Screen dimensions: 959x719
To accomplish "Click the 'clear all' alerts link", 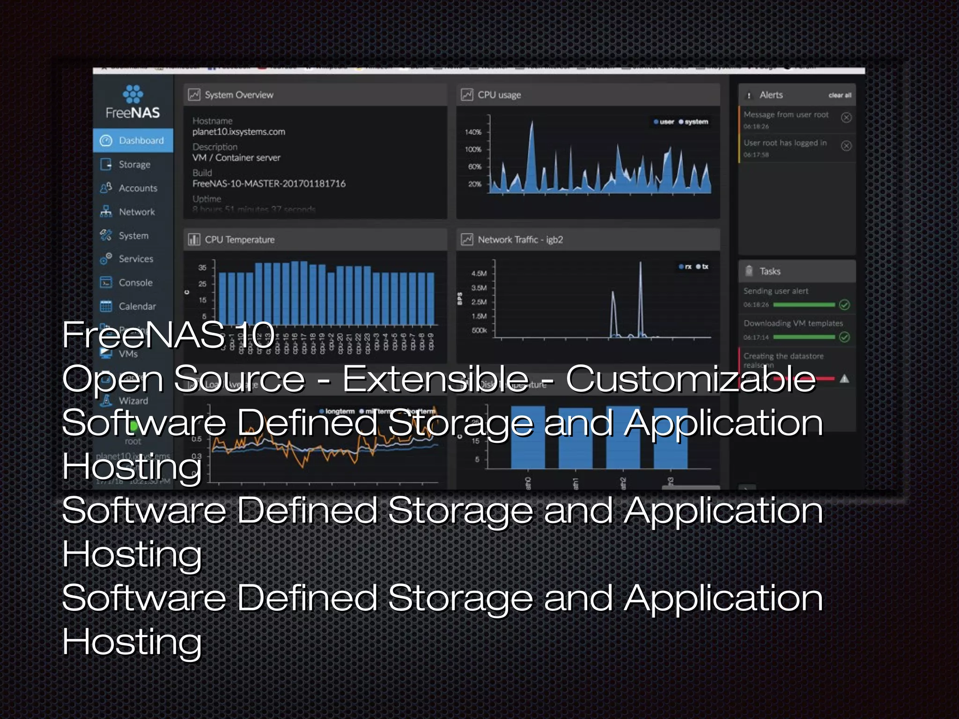I will 840,95.
